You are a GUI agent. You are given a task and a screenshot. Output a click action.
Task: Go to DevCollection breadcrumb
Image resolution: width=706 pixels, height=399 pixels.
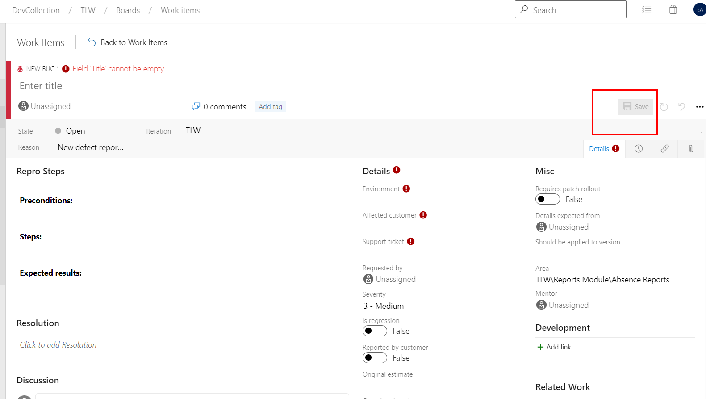pyautogui.click(x=36, y=10)
